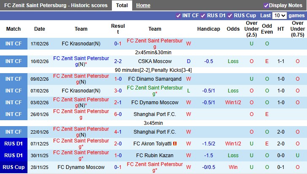Viewport: 307px width, 174px height.
Task: Switch to the Total tab
Action: pyautogui.click(x=122, y=5)
